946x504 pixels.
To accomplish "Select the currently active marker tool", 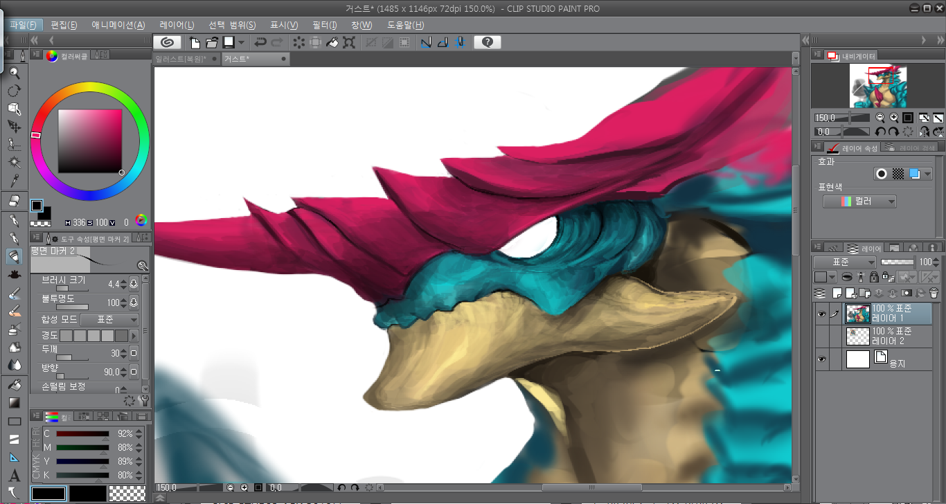I will (15, 257).
